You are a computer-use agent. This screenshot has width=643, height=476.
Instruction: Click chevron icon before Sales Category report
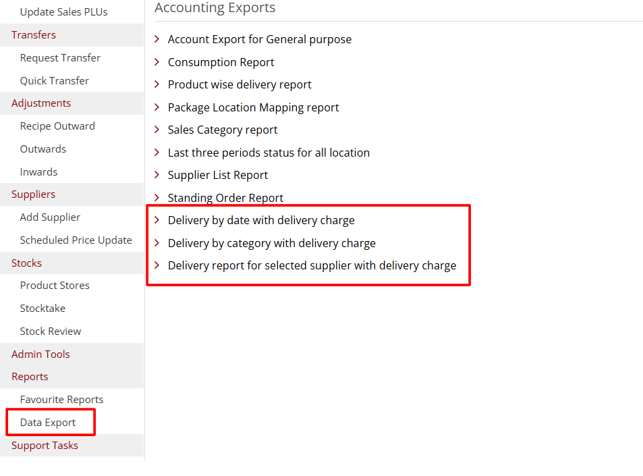coord(157,130)
